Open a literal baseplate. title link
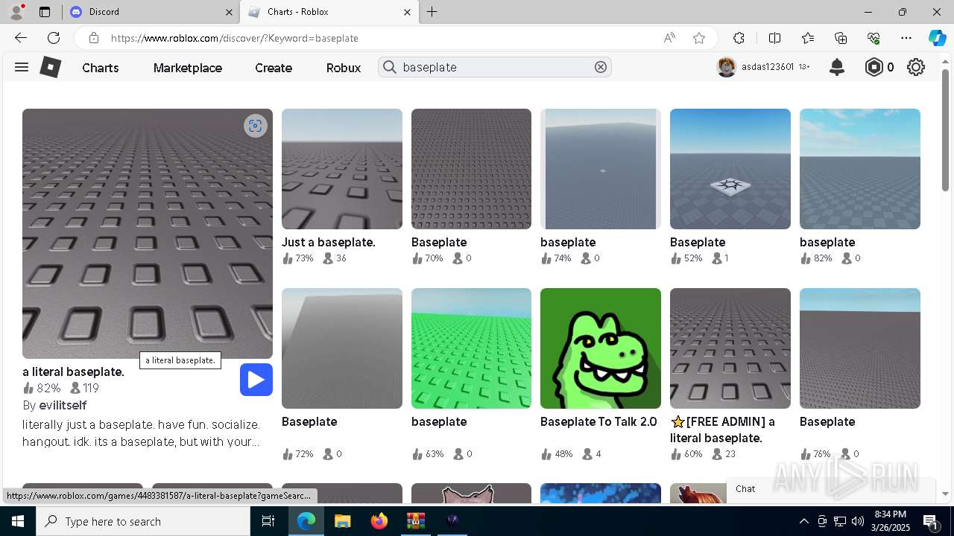The image size is (954, 536). [x=73, y=371]
